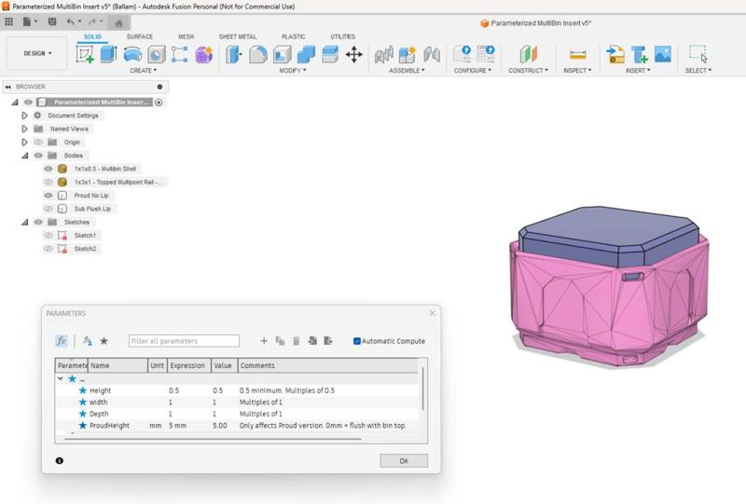Click the New Component icon in Assemble
Image resolution: width=746 pixels, height=504 pixels.
tap(408, 54)
